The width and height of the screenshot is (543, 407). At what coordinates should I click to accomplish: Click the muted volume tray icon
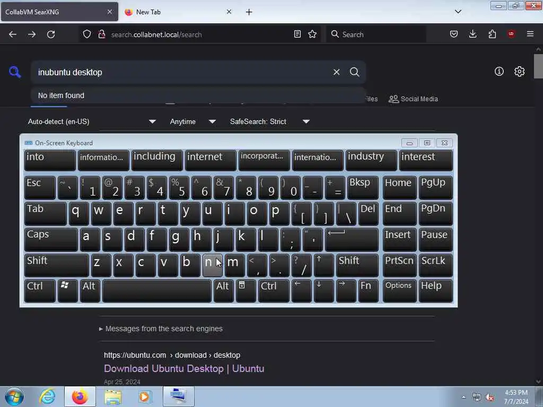coord(489,397)
